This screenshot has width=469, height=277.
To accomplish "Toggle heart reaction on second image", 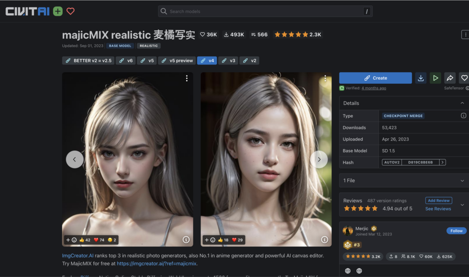I will tap(237, 240).
